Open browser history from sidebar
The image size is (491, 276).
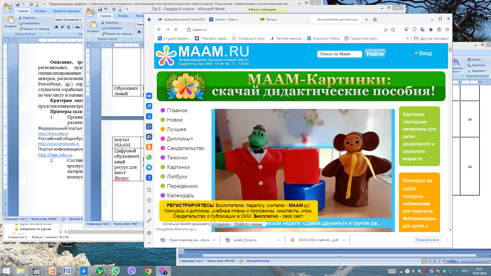coord(149,190)
